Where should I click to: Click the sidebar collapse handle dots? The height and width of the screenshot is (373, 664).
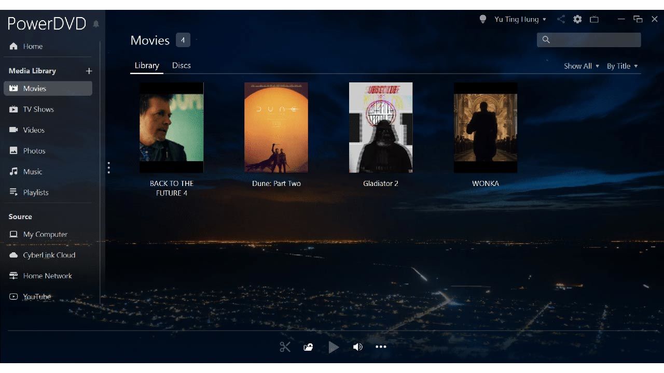[108, 168]
